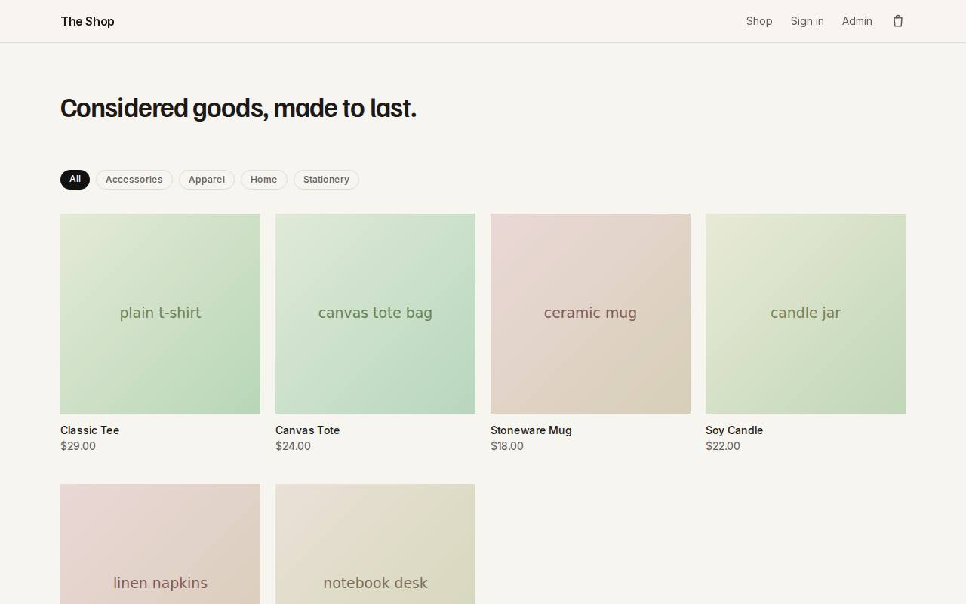Click the Canvas Tote product title
This screenshot has width=966, height=604.
[x=308, y=430]
